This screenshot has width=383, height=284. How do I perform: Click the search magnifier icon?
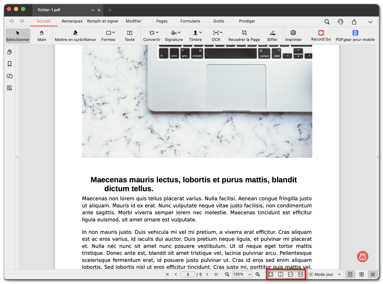click(x=327, y=22)
